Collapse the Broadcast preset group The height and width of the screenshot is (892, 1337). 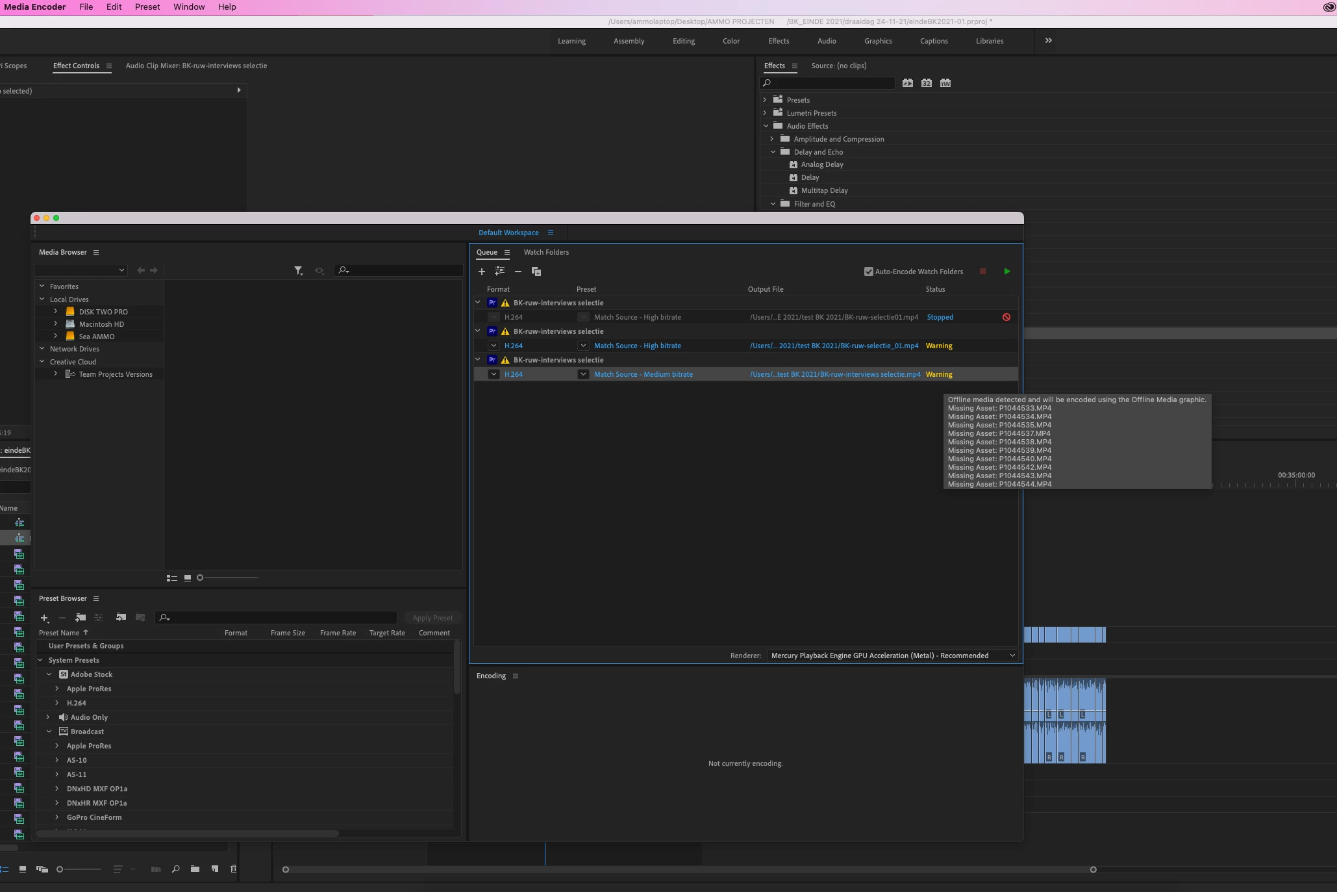[49, 732]
